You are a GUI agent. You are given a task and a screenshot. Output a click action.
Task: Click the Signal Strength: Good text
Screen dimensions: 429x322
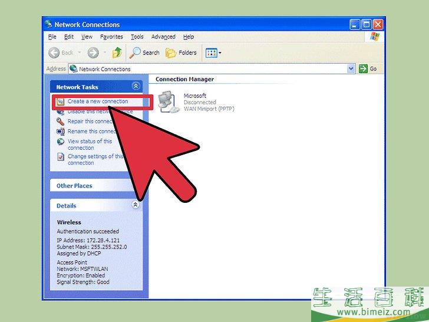(x=83, y=282)
